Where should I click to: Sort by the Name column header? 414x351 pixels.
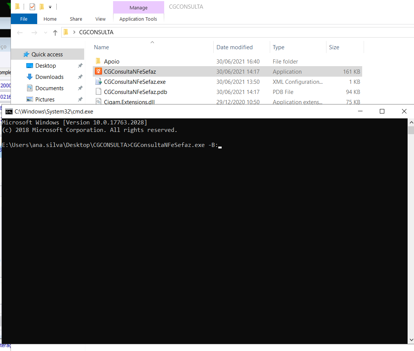101,47
